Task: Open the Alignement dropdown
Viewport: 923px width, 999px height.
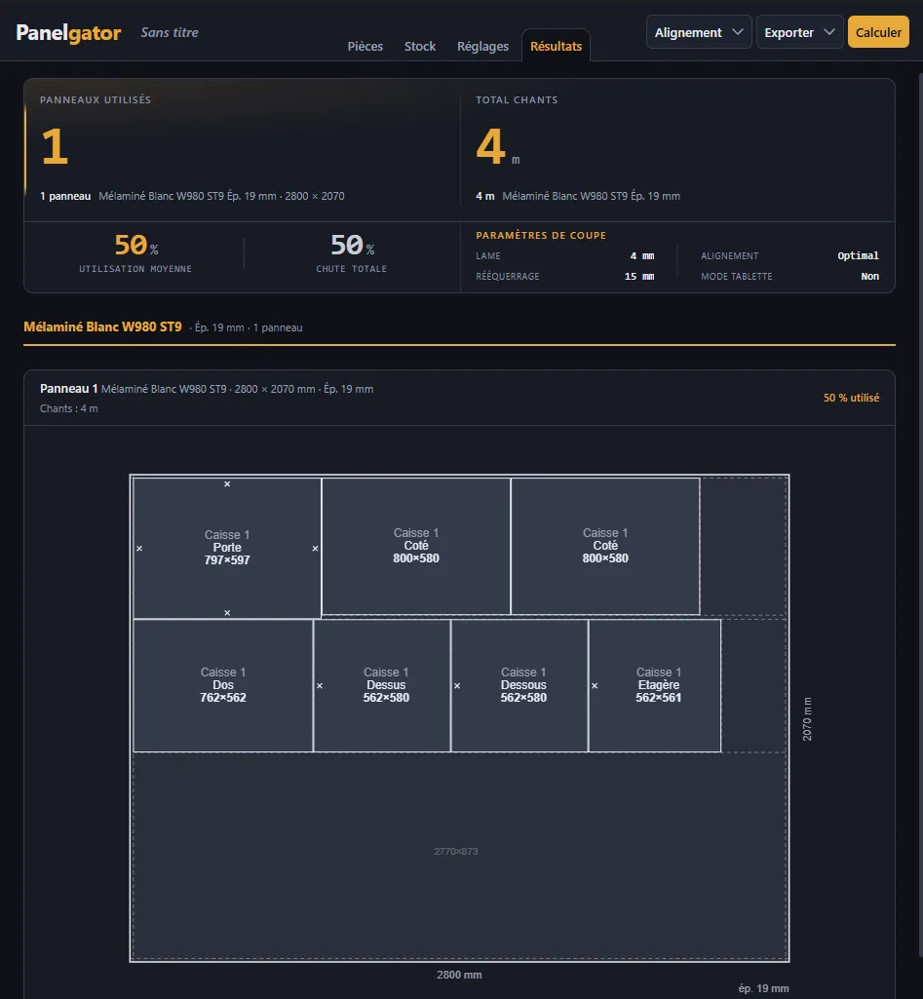Action: pos(699,32)
